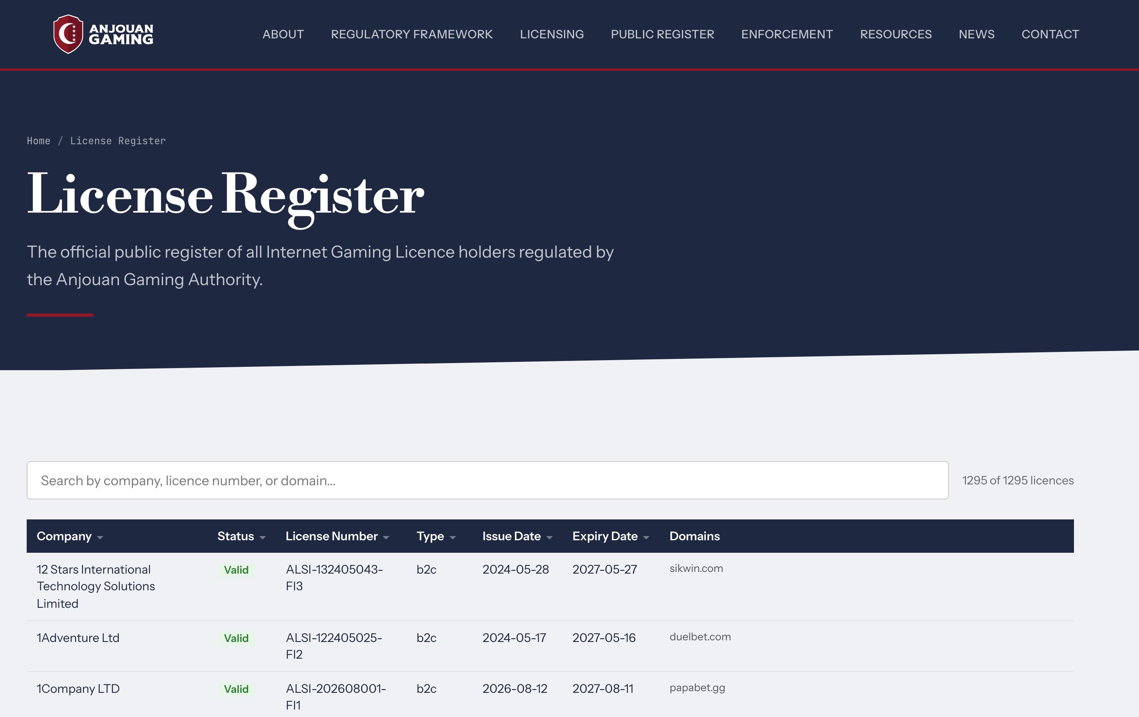Click license number ALSI-202608001-FI1

pos(335,697)
